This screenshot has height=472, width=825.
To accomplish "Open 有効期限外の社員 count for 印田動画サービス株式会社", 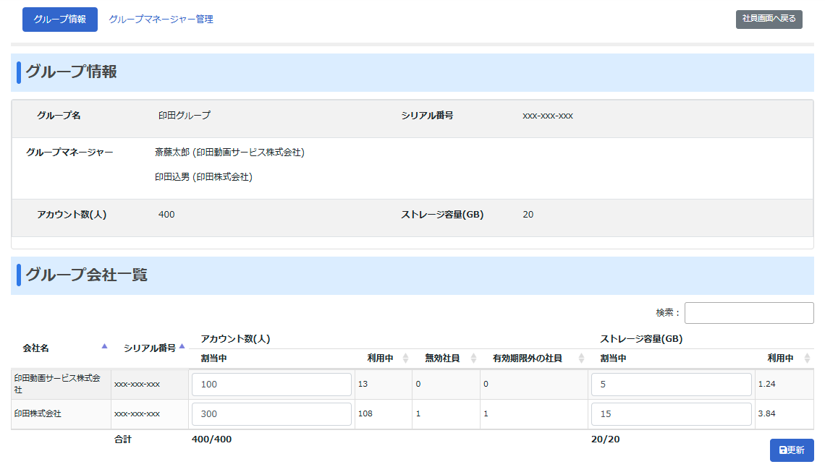I will [x=486, y=385].
